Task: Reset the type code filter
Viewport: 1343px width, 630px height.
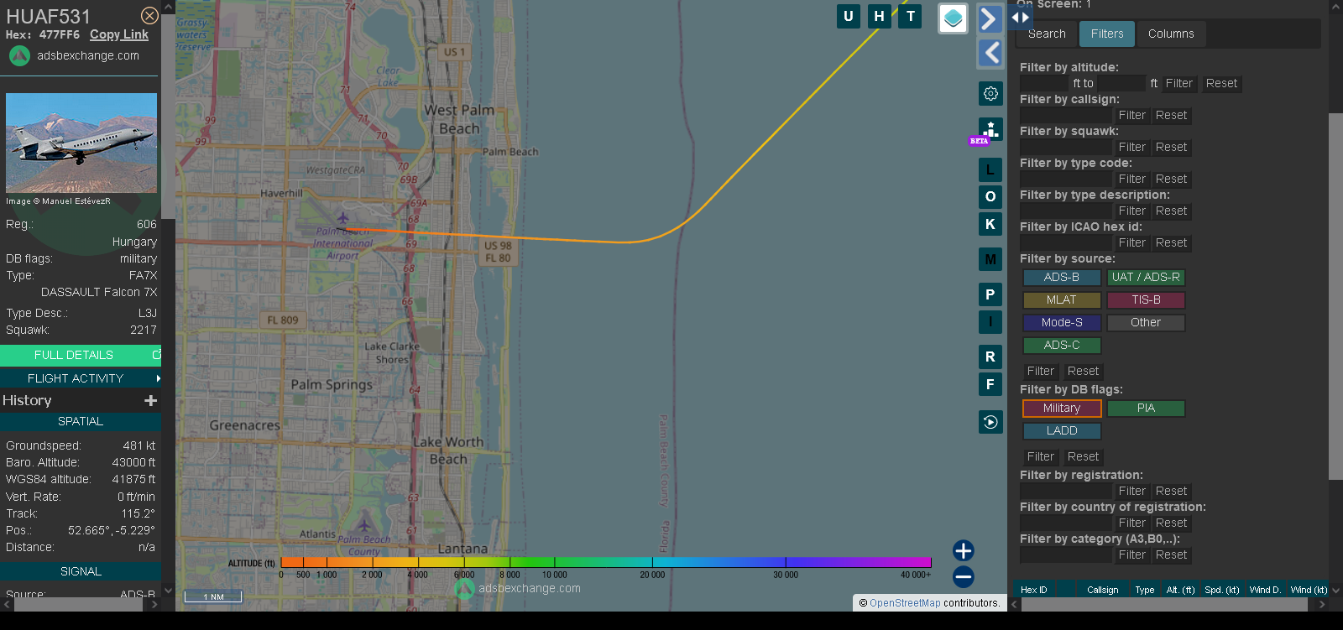Action: point(1171,179)
